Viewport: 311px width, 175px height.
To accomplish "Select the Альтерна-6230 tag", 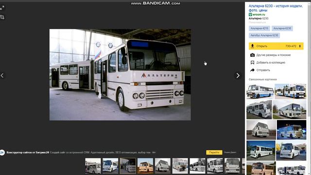I will point(282,28).
